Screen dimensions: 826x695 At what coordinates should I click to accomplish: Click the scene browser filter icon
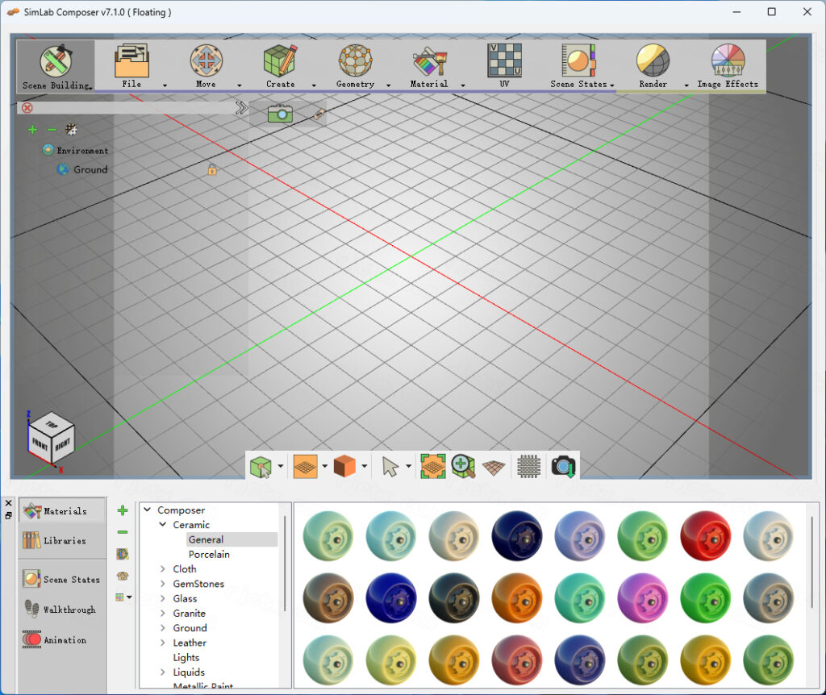(71, 130)
